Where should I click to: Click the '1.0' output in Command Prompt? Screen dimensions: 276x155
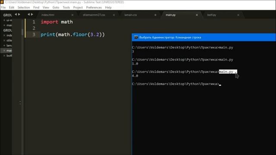(x=135, y=64)
